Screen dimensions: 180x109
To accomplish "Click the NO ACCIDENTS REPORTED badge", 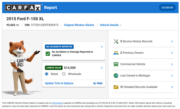I will pyautogui.click(x=59, y=47).
